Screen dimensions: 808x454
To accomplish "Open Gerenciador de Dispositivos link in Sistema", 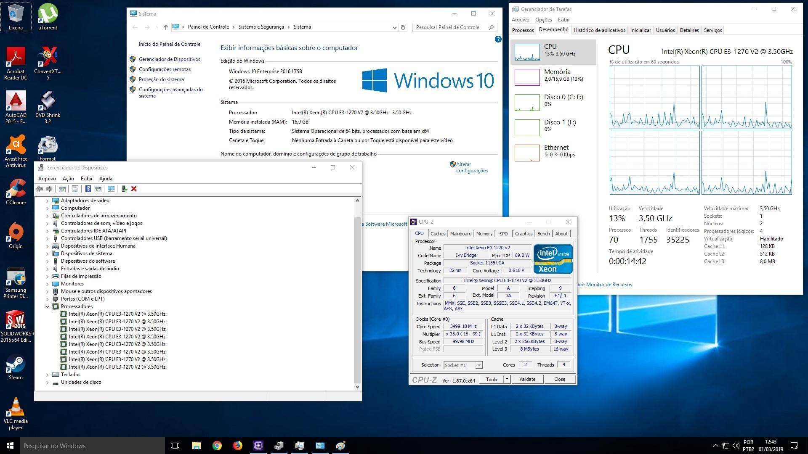I will tap(170, 59).
